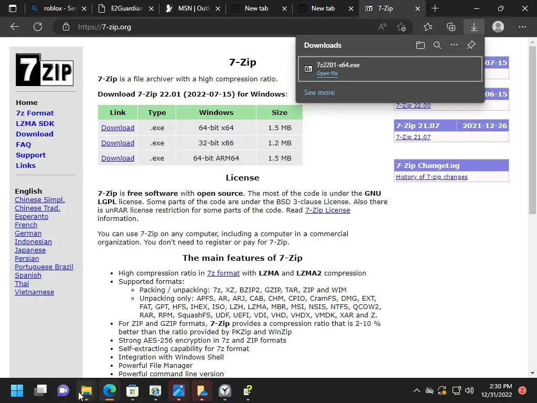Open the browser profile avatar
The width and height of the screenshot is (537, 403).
tap(498, 27)
